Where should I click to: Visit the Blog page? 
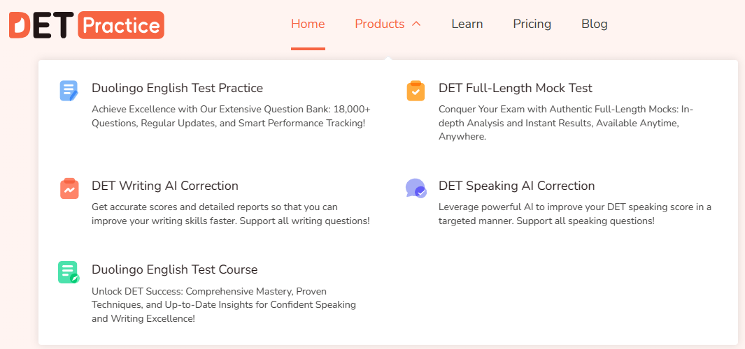tap(595, 24)
